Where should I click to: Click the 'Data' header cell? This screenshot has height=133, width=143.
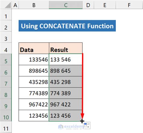point(34,48)
